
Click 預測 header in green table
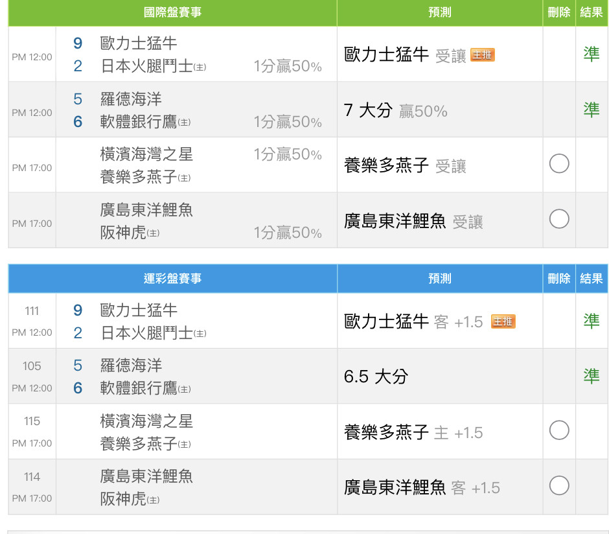[440, 12]
